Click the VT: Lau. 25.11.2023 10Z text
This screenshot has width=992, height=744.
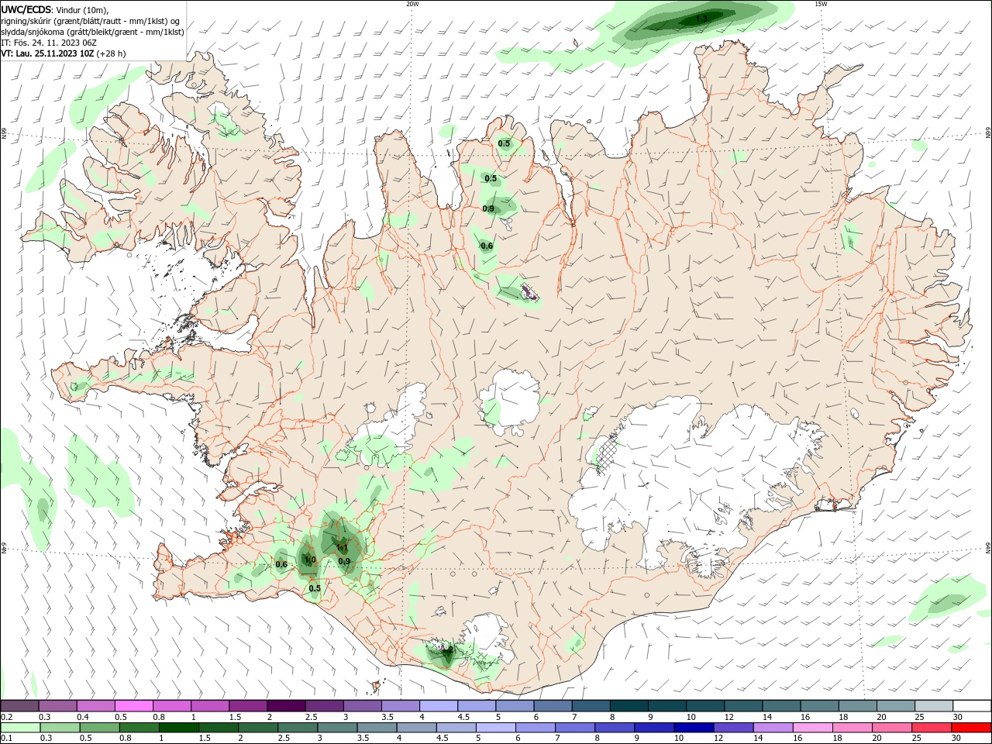tap(47, 53)
